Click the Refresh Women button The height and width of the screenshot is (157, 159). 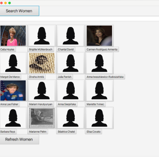[20, 139]
